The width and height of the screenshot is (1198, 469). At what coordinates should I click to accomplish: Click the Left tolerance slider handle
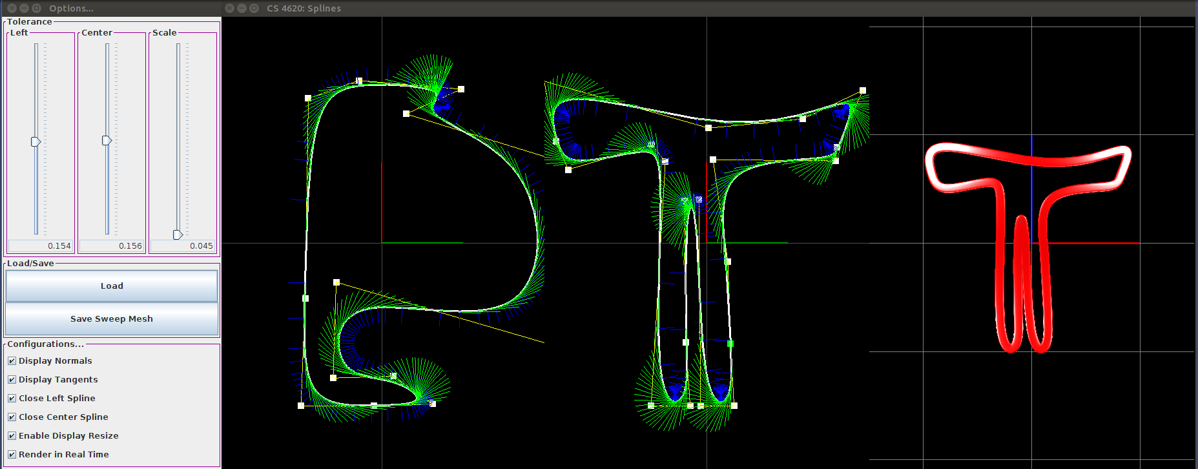tap(36, 141)
